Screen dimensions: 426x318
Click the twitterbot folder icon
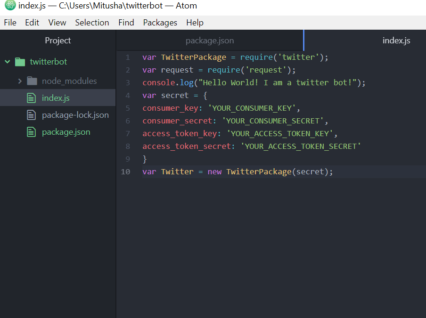click(x=20, y=62)
